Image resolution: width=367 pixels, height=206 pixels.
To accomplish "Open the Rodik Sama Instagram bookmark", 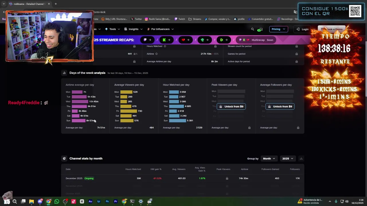I will (x=157, y=19).
